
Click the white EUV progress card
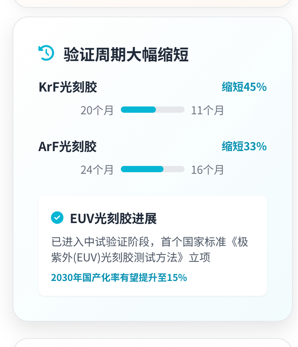[153, 246]
